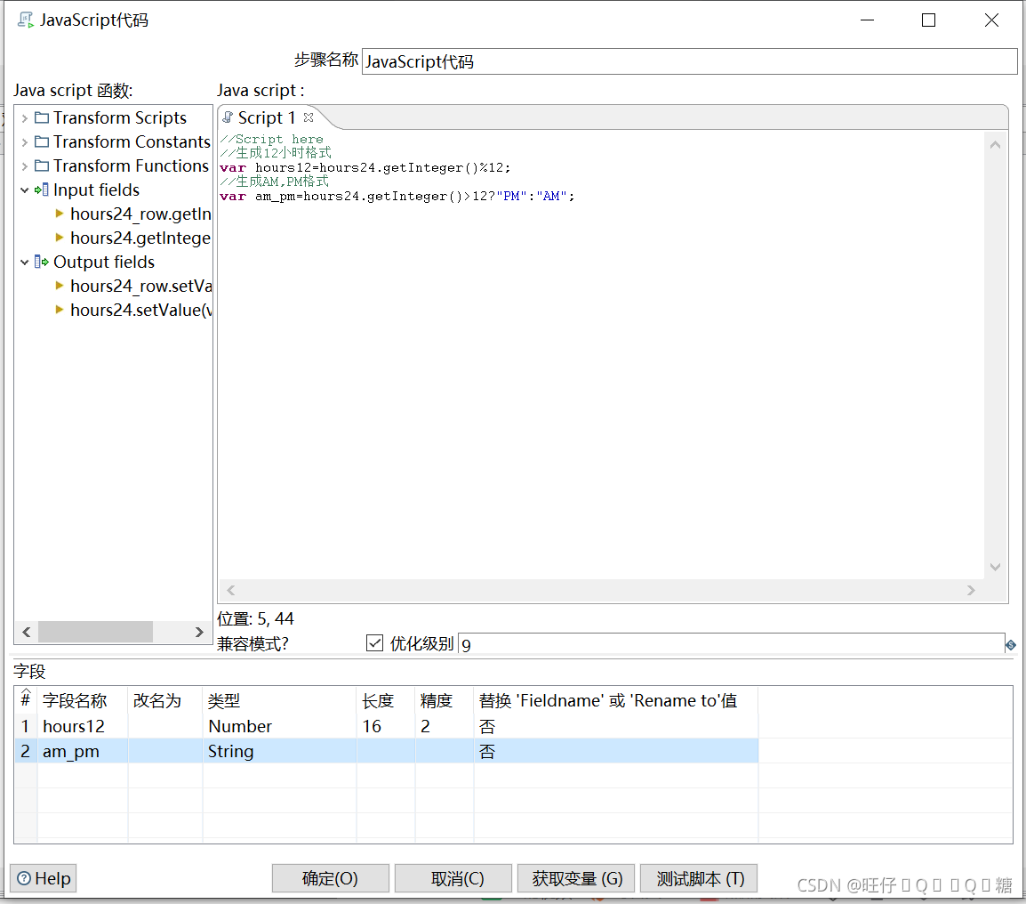
Task: Click the Transform Scripts folder icon
Action: (x=42, y=118)
